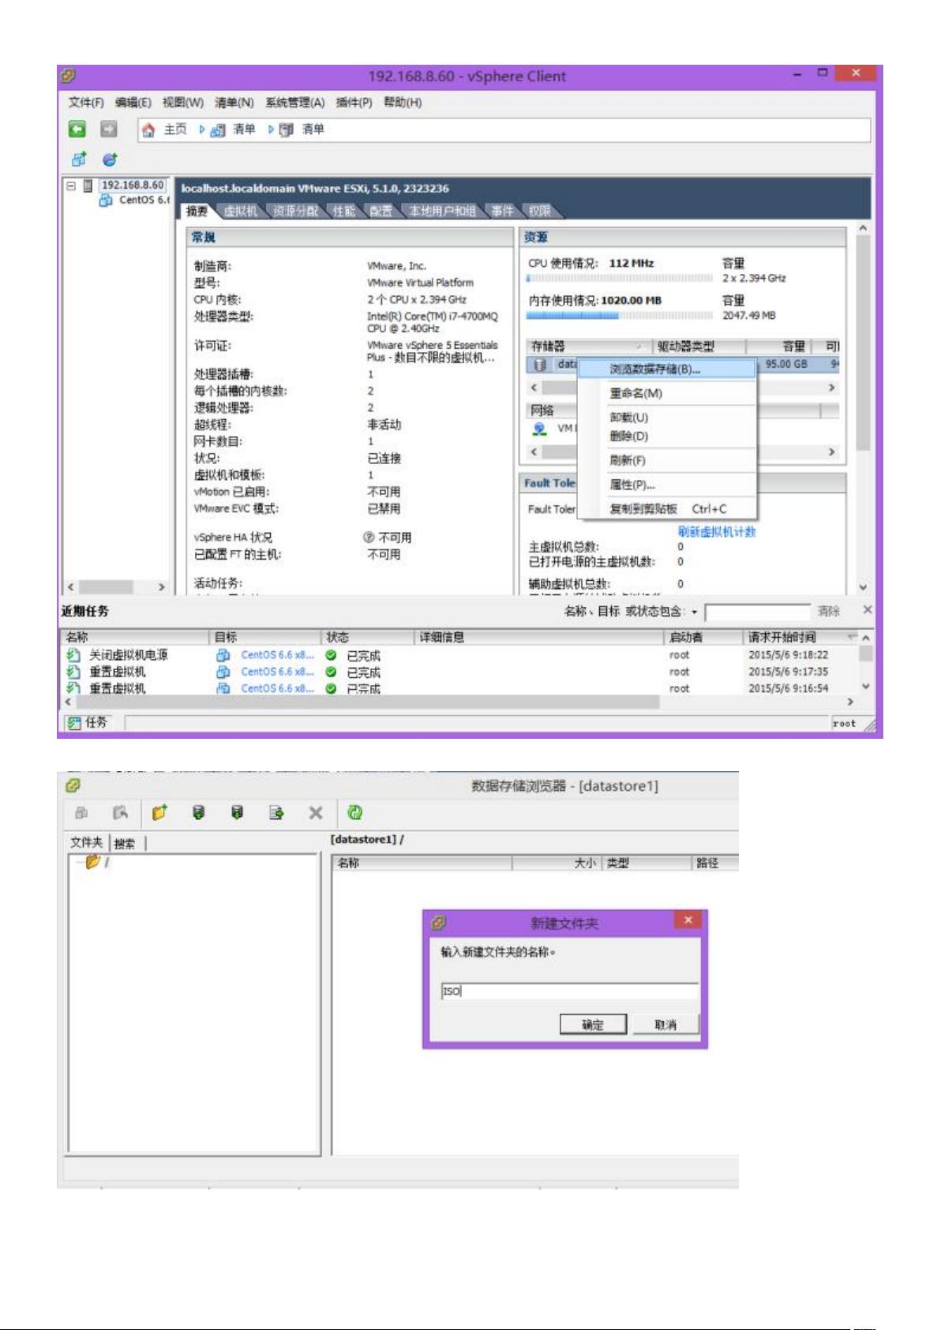Switch to the 资源分配 tab
Screen dimensions: 941x1330
[x=295, y=211]
